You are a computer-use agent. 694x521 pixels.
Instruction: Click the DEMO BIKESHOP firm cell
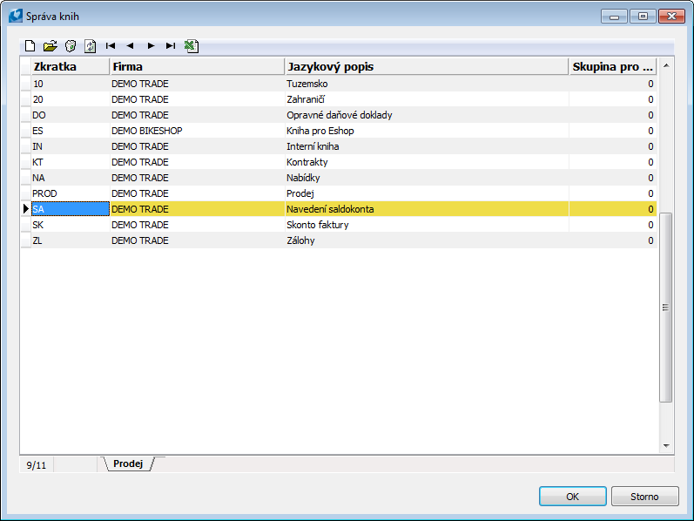tap(198, 131)
